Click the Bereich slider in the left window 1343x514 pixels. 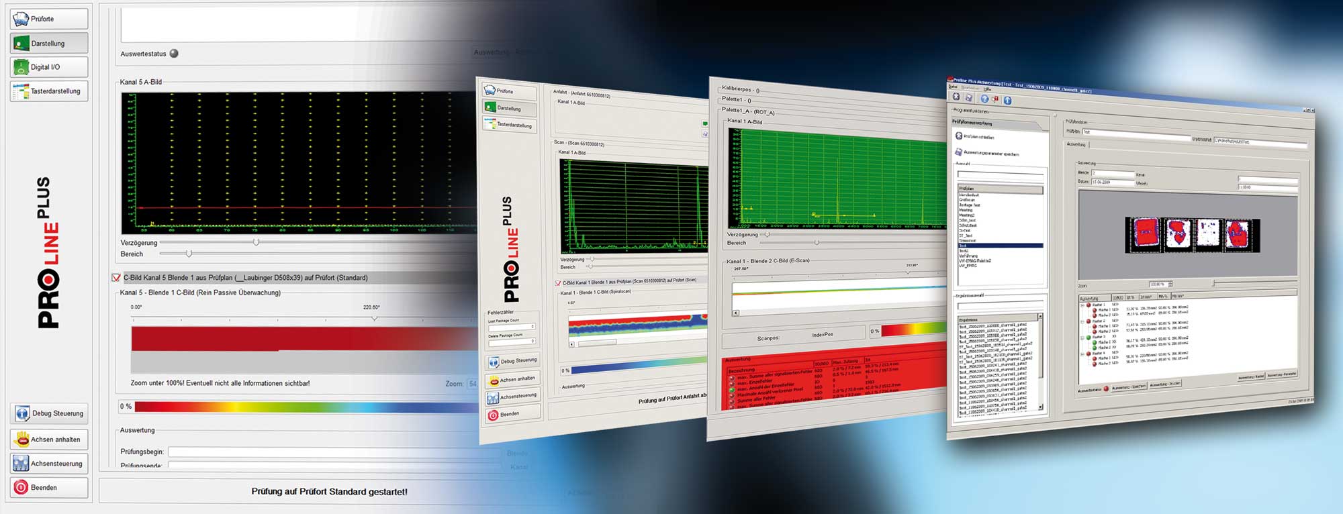pyautogui.click(x=189, y=254)
